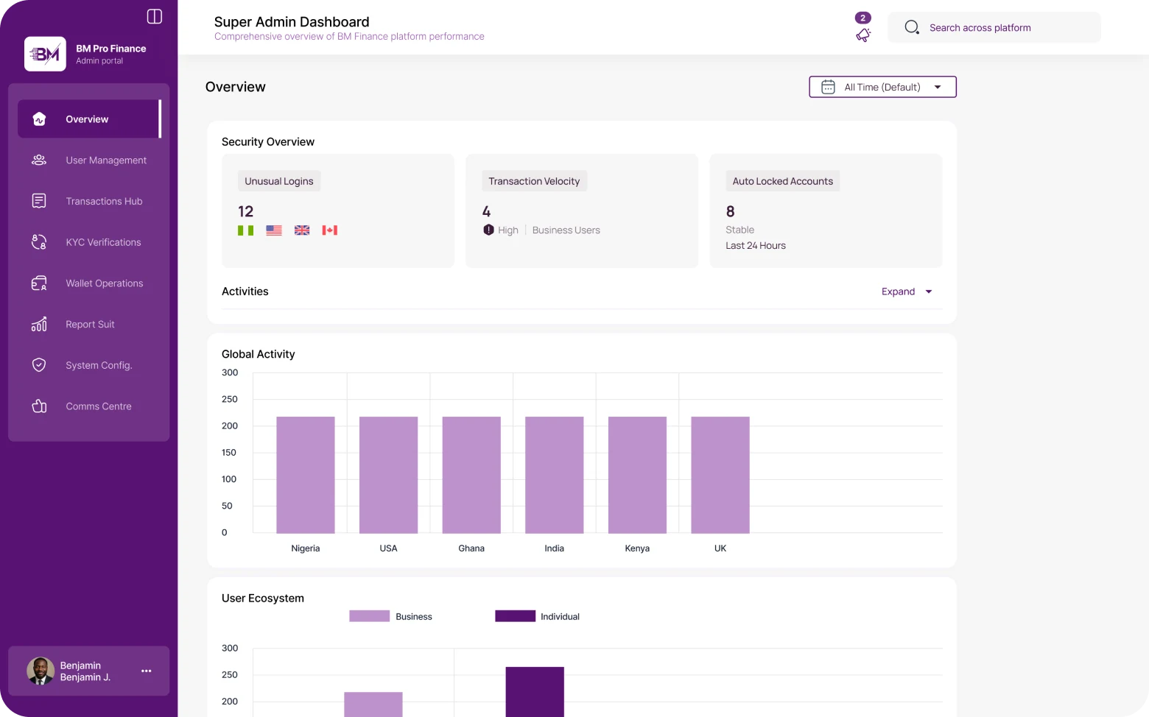Click the Auto Locked Accounts tag
The width and height of the screenshot is (1149, 717).
[x=783, y=181]
